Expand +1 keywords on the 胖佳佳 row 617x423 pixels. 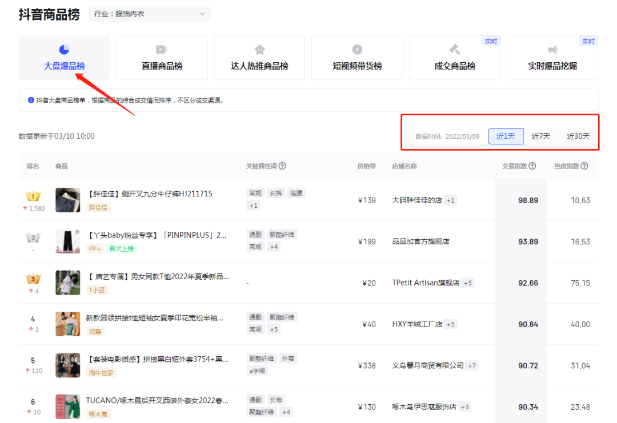point(254,206)
